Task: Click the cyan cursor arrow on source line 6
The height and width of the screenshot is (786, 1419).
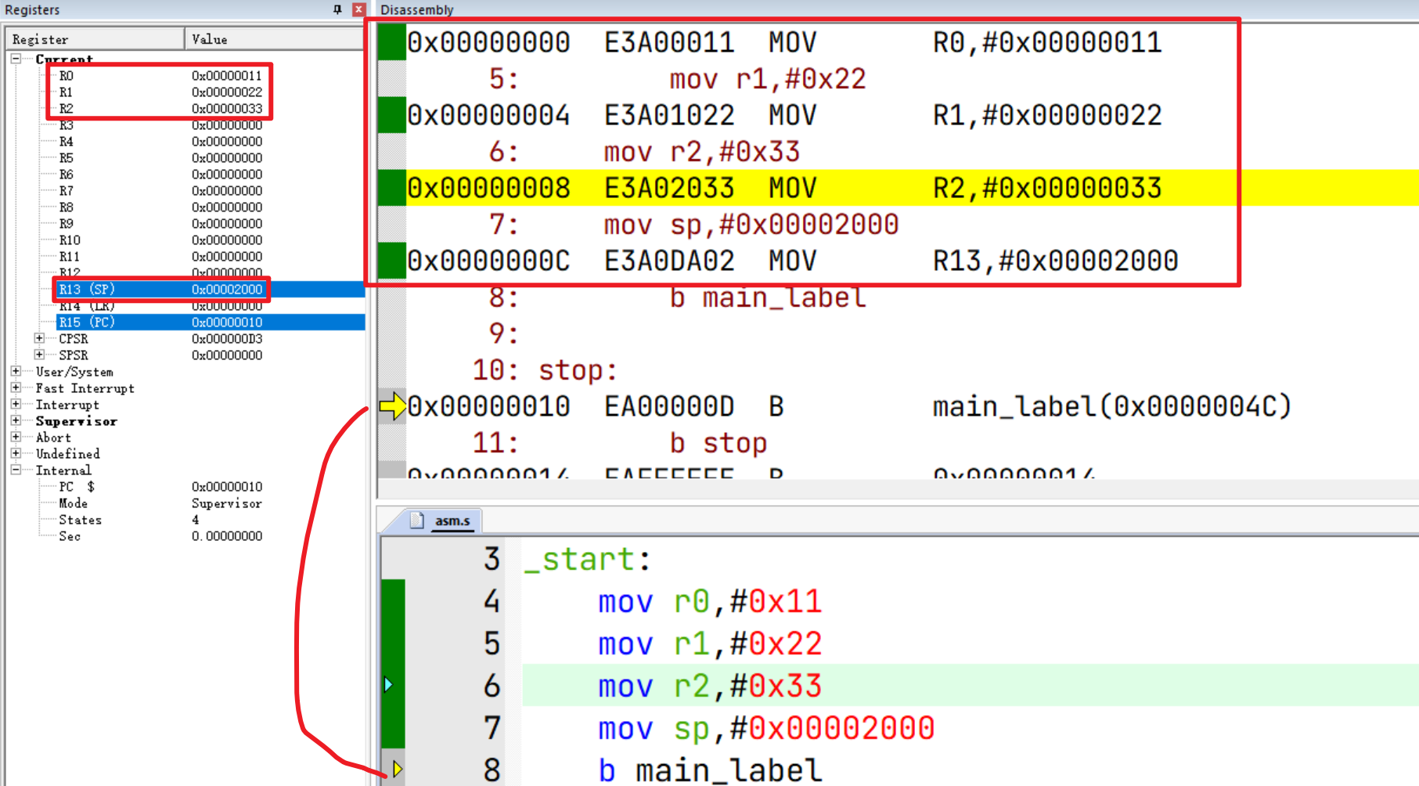Action: [388, 685]
